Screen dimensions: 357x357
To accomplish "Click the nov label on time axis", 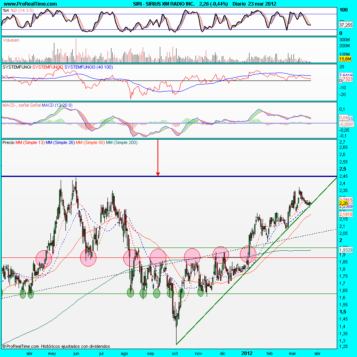I will pyautogui.click(x=198, y=353).
